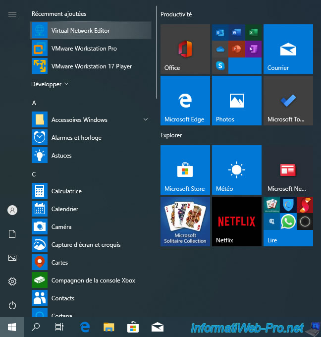Open the Accessoires Windows folder
This screenshot has height=337, width=321.
click(91, 120)
